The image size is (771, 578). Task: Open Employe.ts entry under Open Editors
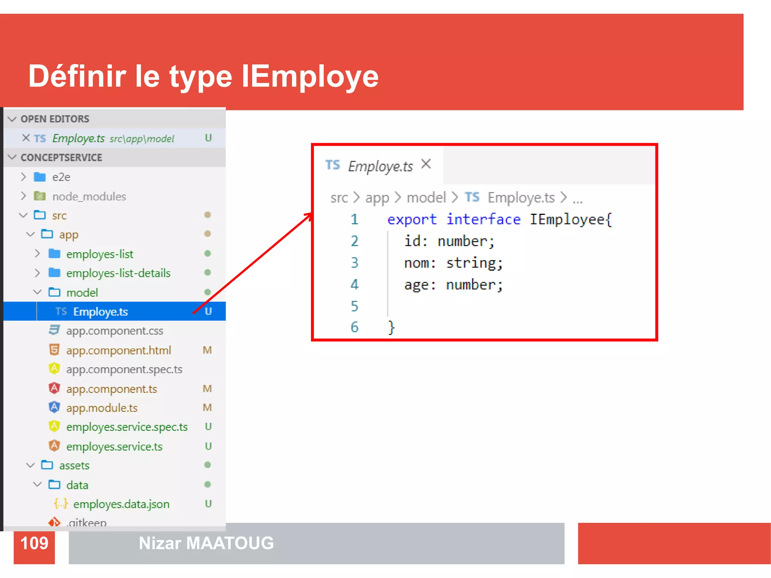point(115,138)
